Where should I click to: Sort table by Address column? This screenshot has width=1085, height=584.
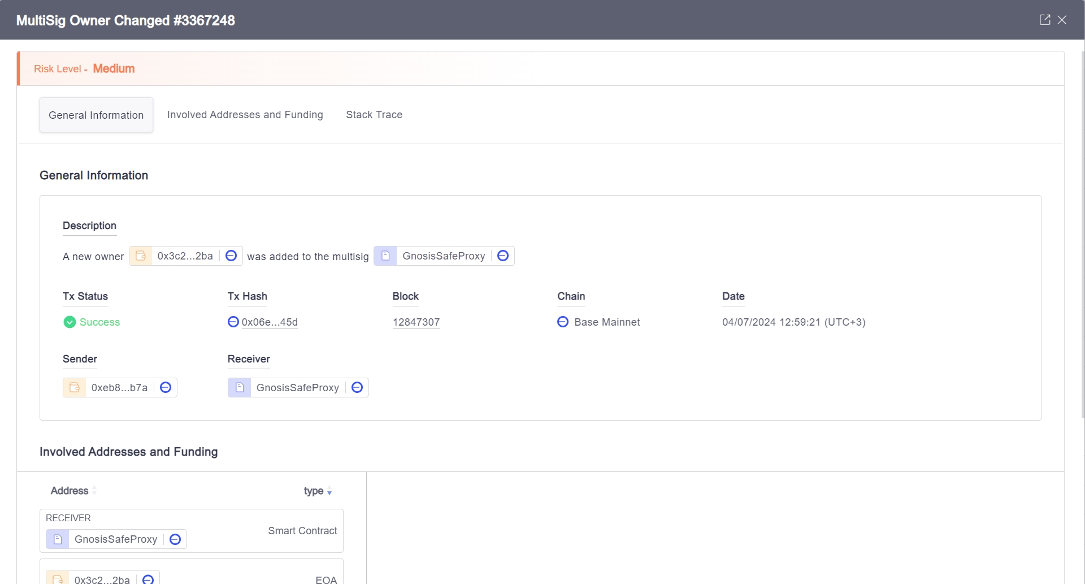[94, 491]
